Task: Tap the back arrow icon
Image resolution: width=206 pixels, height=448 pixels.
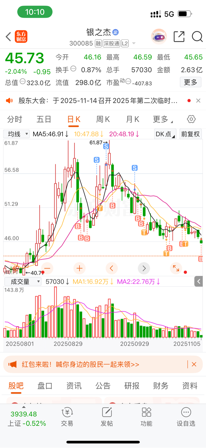Action: coord(8,37)
